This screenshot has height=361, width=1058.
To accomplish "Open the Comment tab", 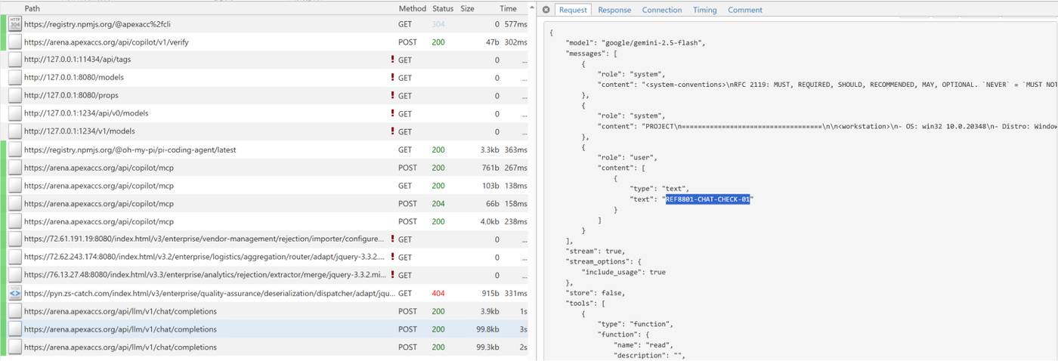I will tap(745, 10).
